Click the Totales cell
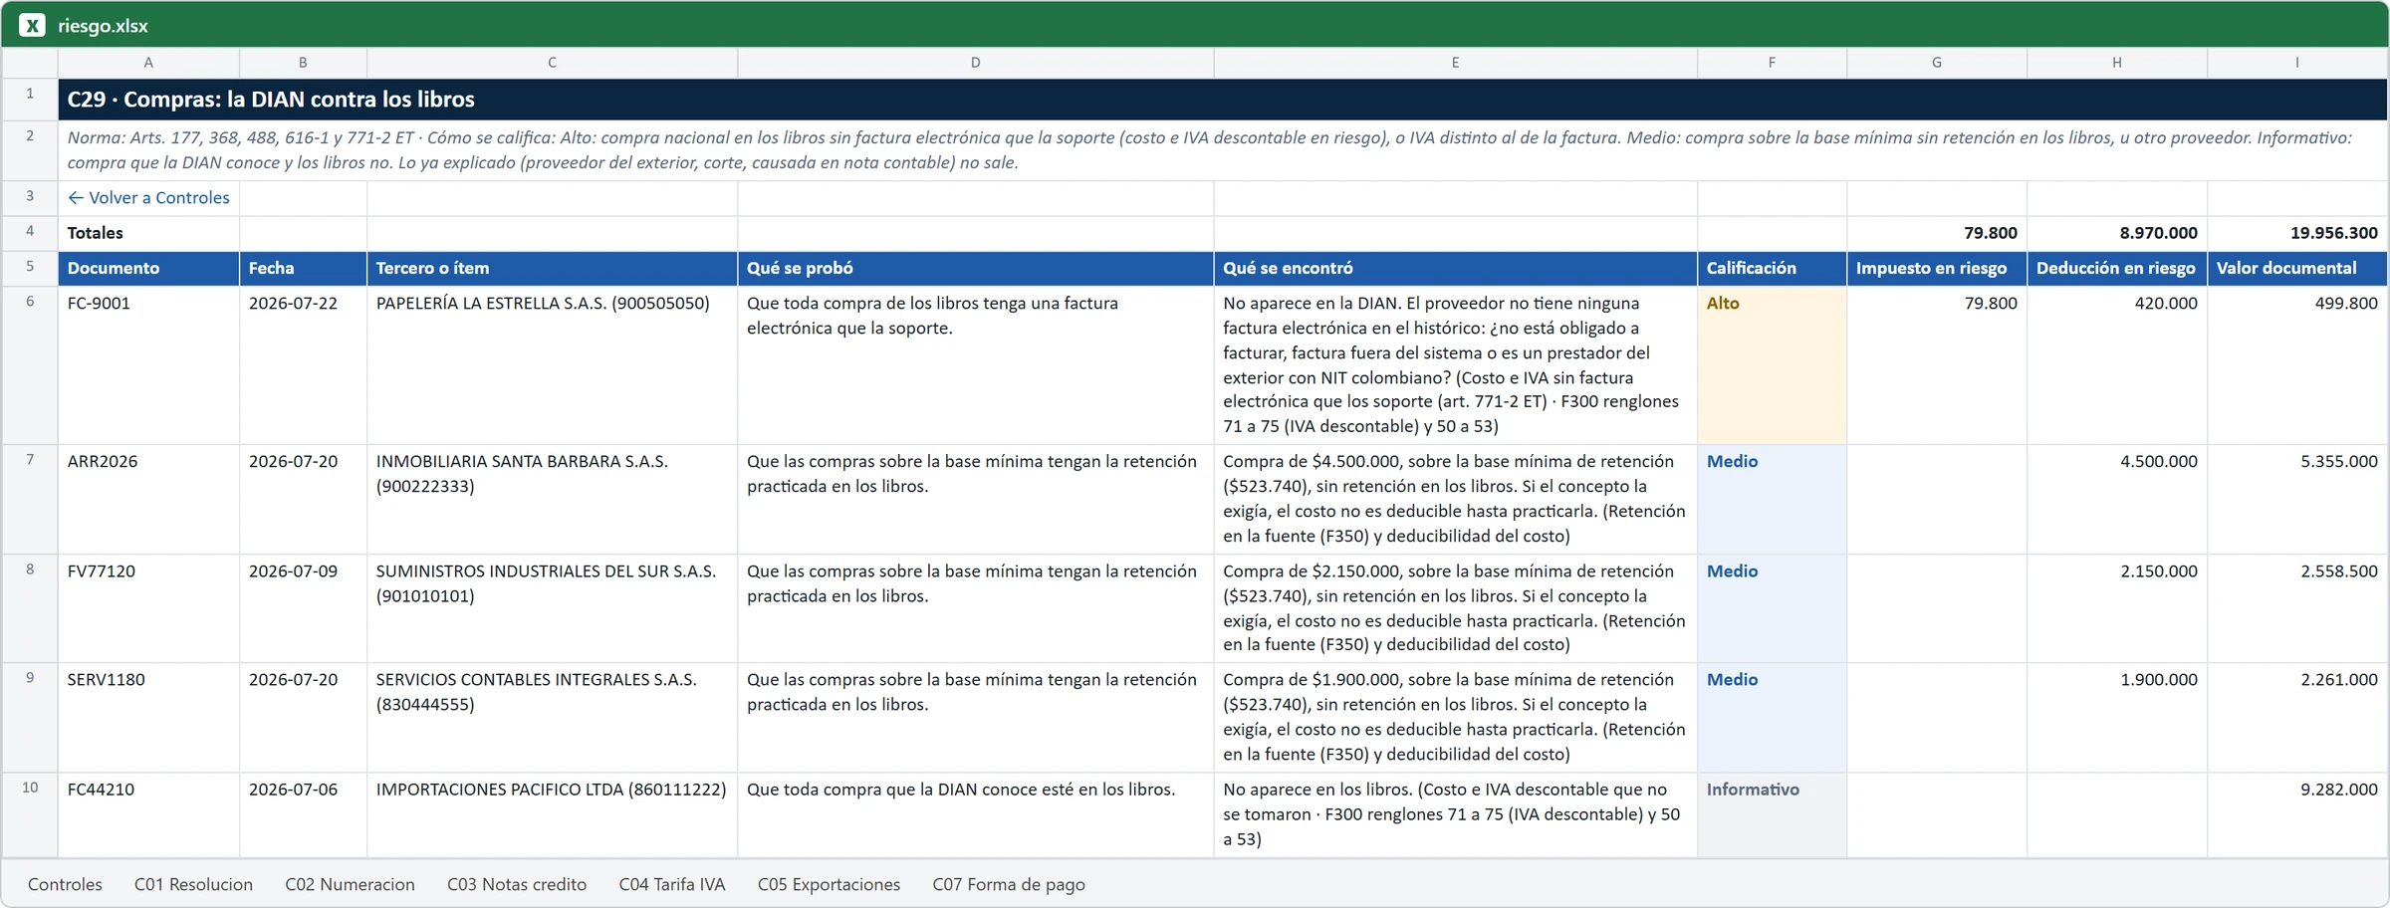Image resolution: width=2390 pixels, height=908 pixels. (148, 233)
